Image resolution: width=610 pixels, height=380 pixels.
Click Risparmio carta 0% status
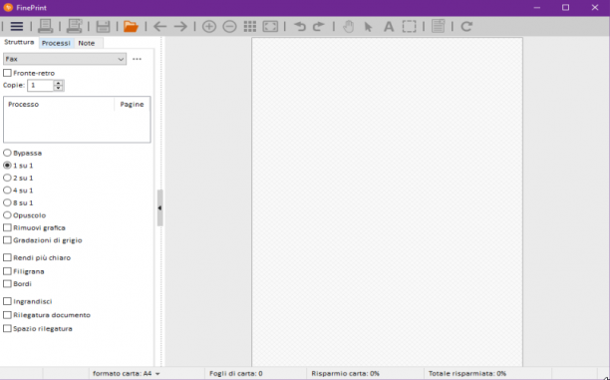point(345,373)
